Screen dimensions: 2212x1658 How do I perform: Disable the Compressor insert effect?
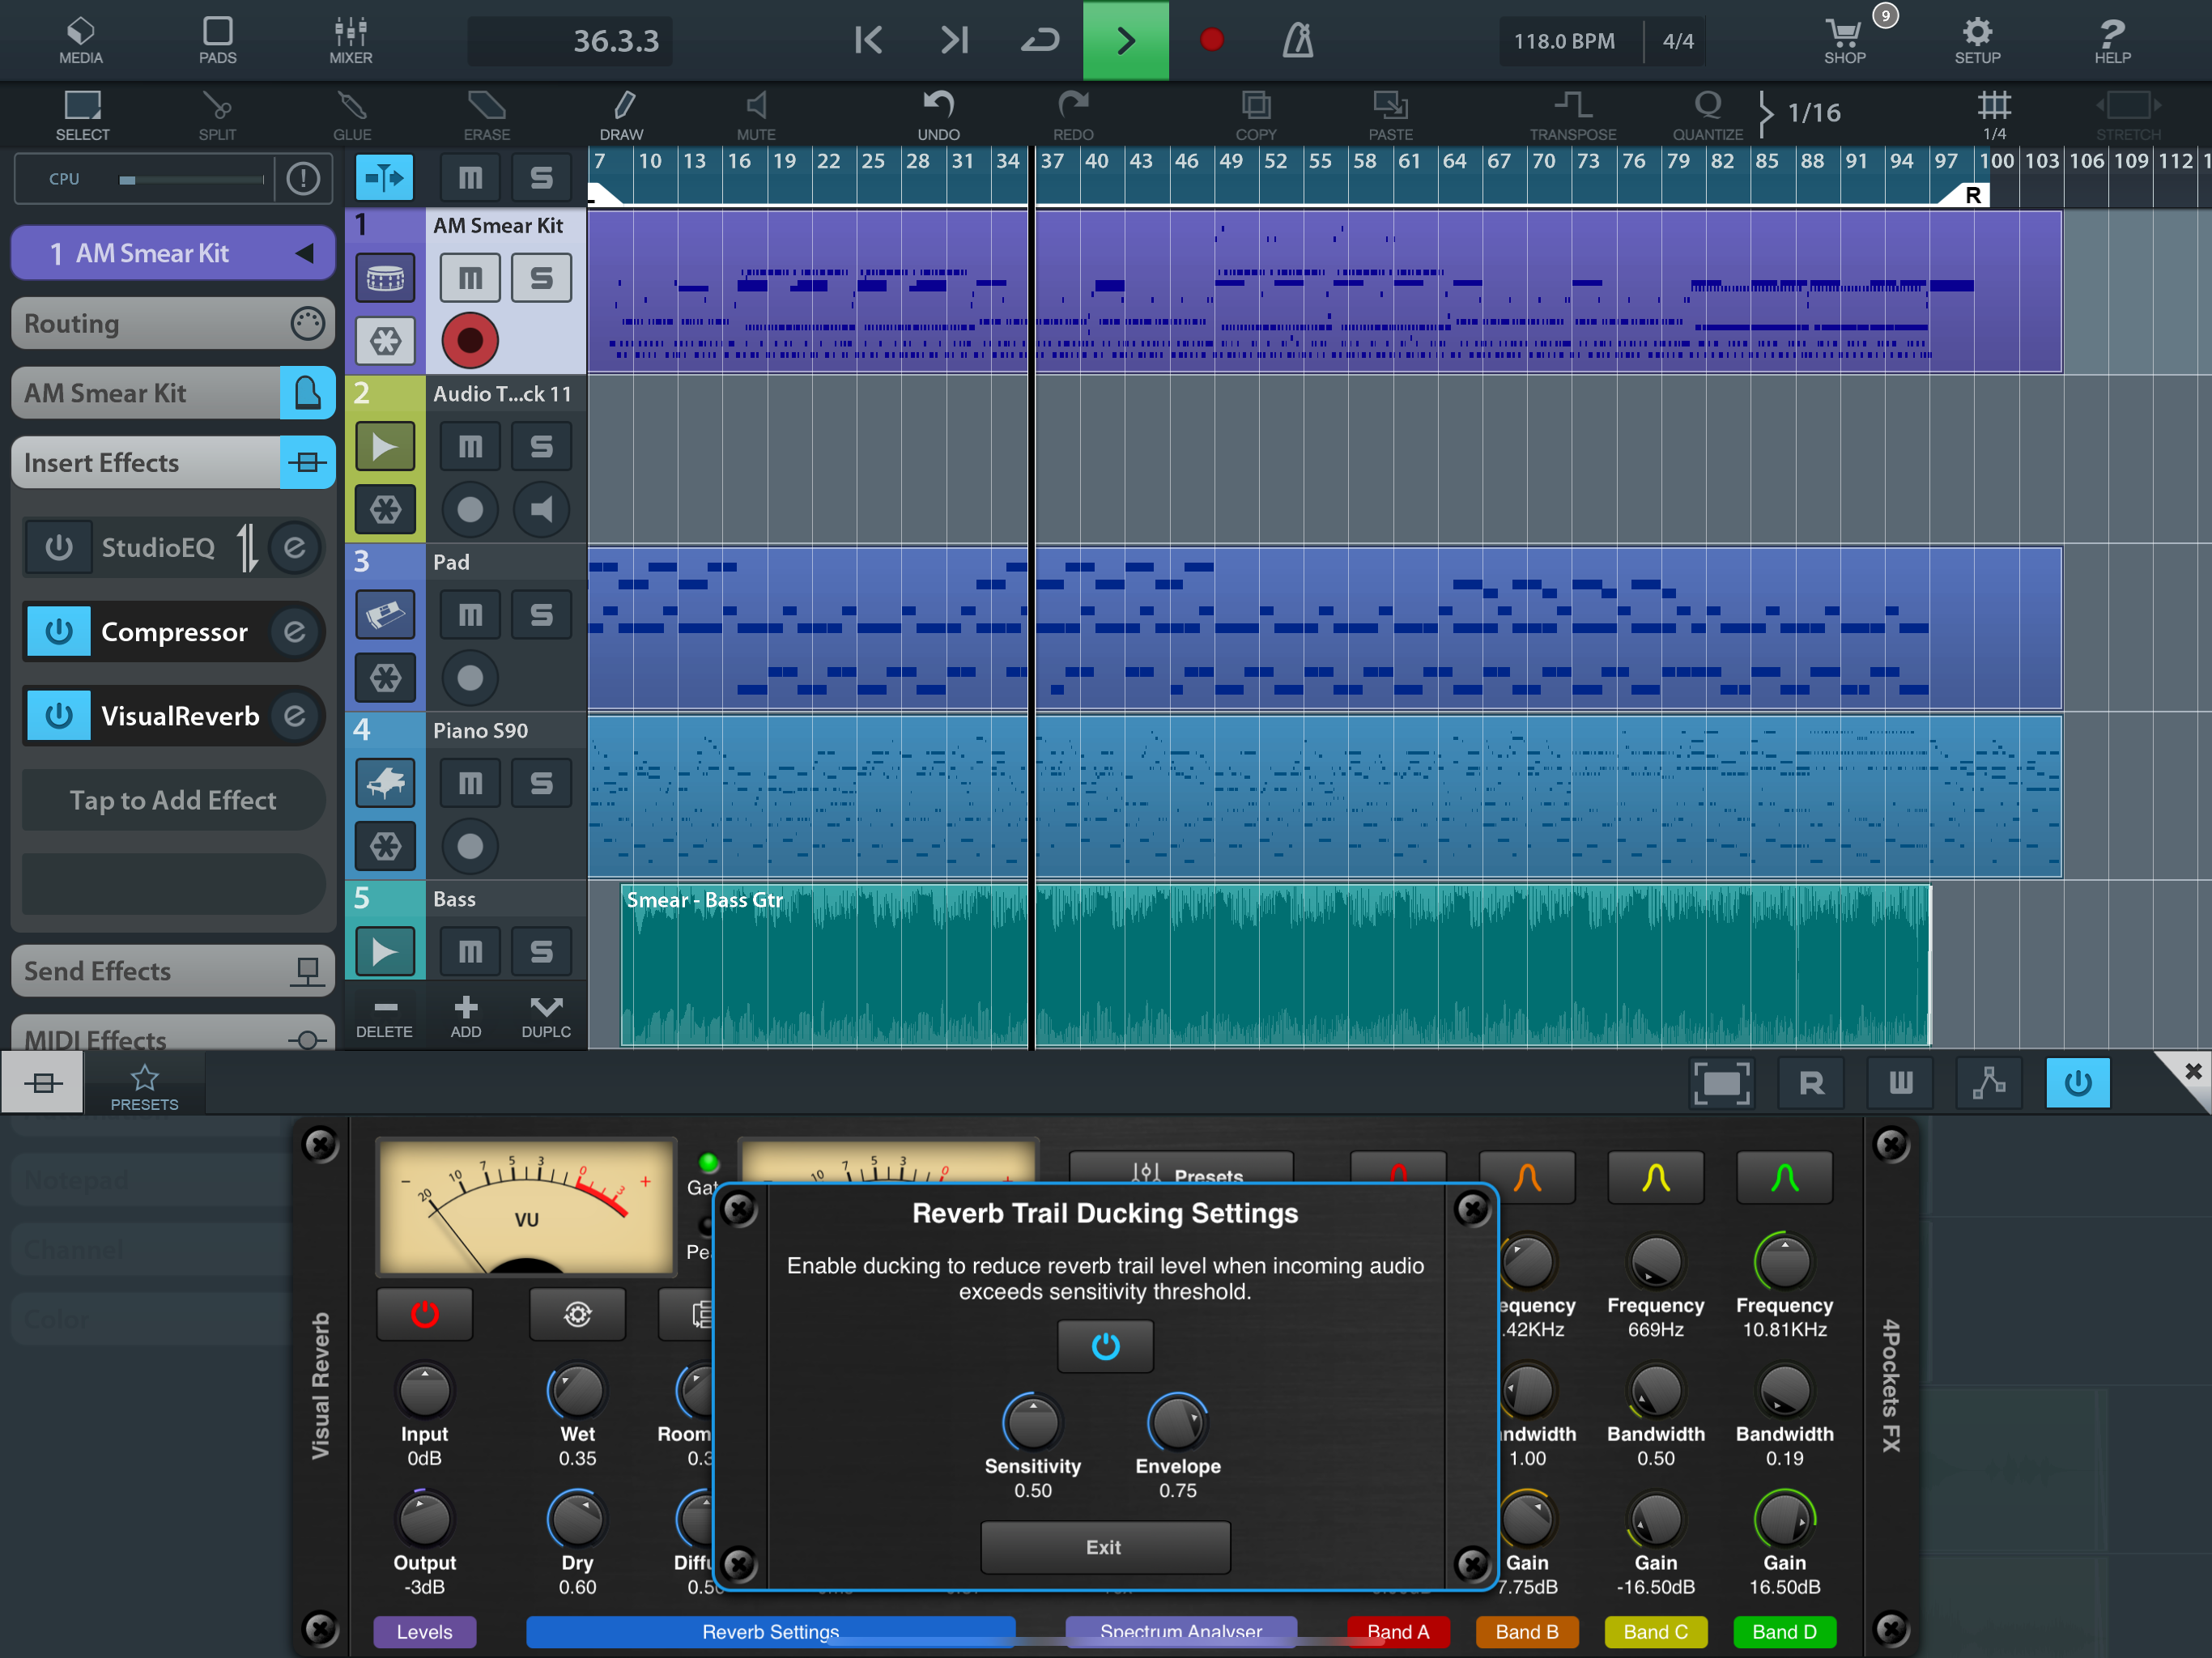pyautogui.click(x=59, y=632)
